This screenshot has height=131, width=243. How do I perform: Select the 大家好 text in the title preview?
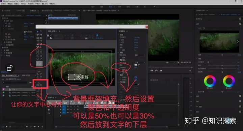82,77
